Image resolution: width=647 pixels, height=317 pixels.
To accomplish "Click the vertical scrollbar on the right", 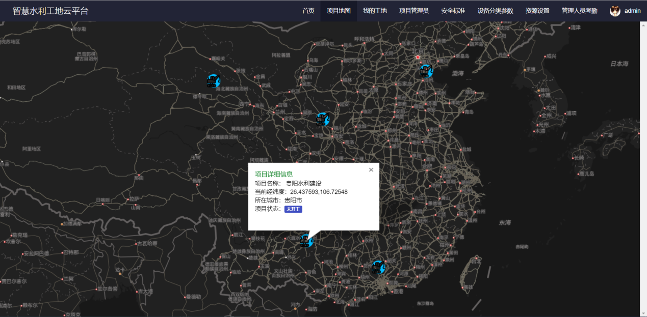I will tap(643, 168).
